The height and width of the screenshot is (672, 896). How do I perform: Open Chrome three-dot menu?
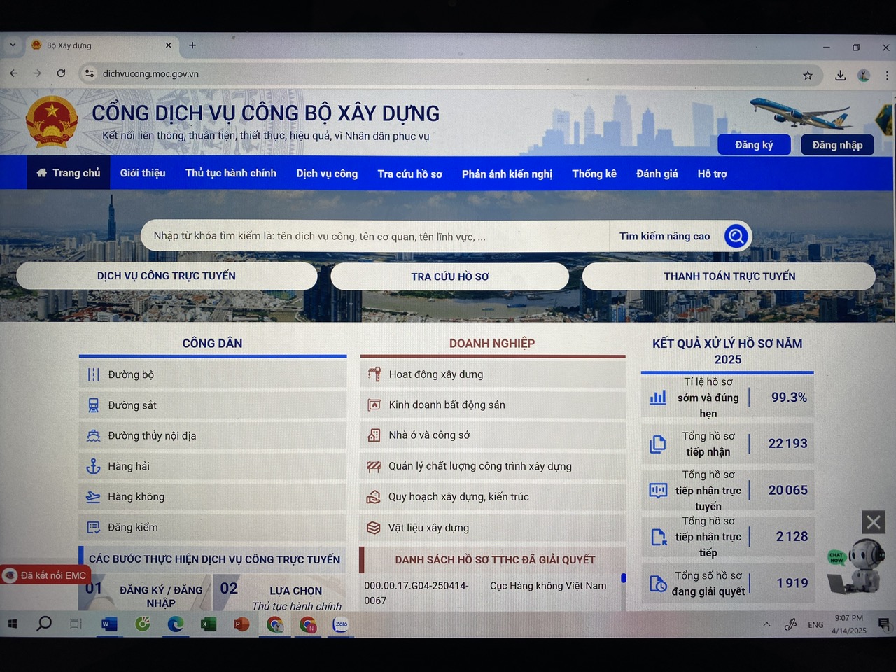pyautogui.click(x=886, y=76)
